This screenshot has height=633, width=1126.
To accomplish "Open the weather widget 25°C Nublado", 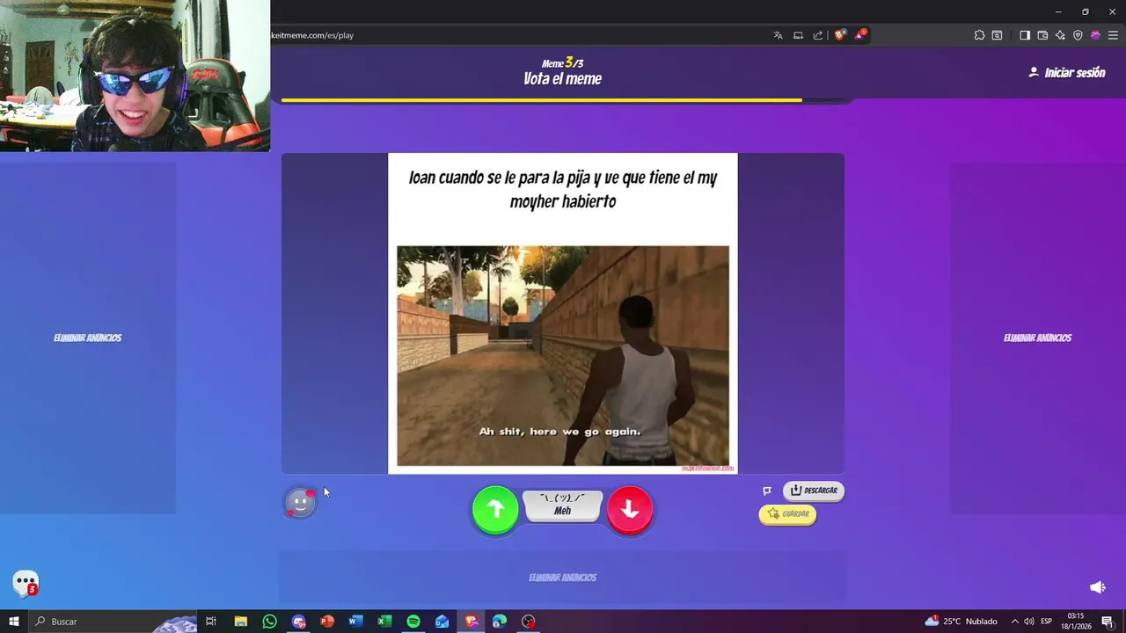I will pos(961,622).
